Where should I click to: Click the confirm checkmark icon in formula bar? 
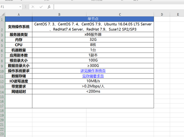41,7
